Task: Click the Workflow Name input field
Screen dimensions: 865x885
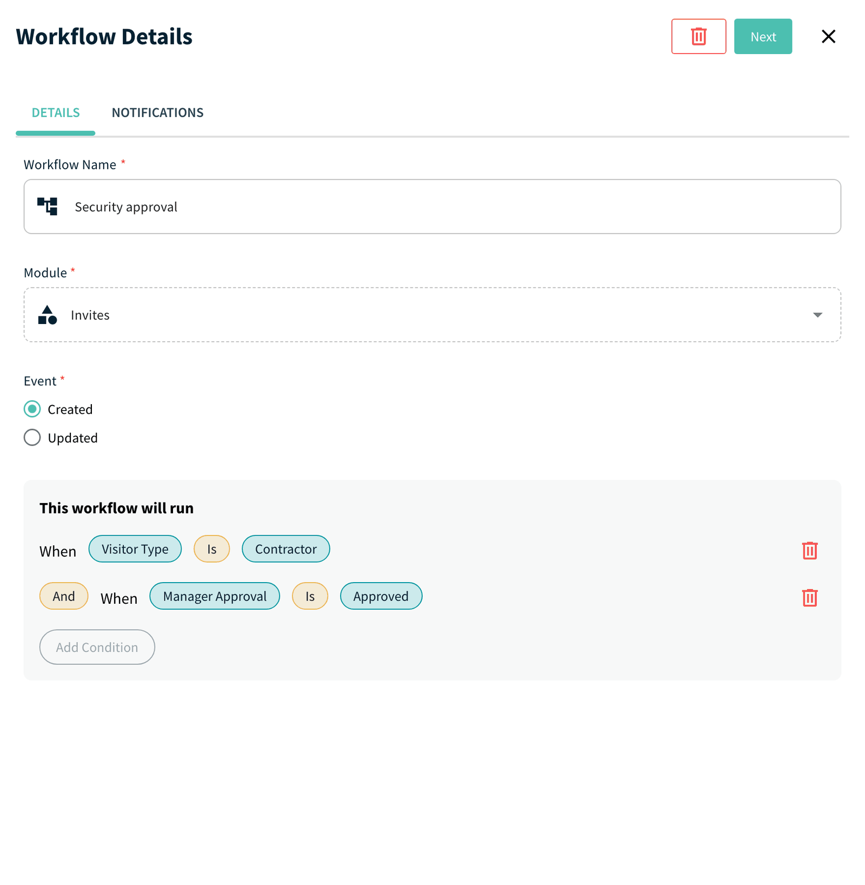Action: click(432, 207)
